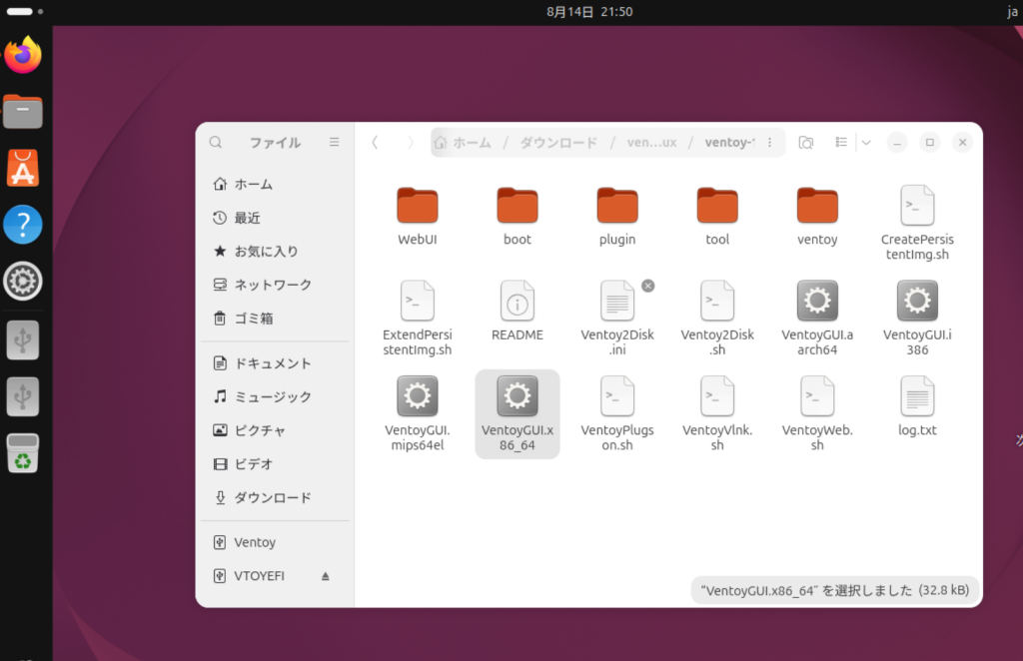Open ビデオ in the sidebar

click(x=275, y=464)
